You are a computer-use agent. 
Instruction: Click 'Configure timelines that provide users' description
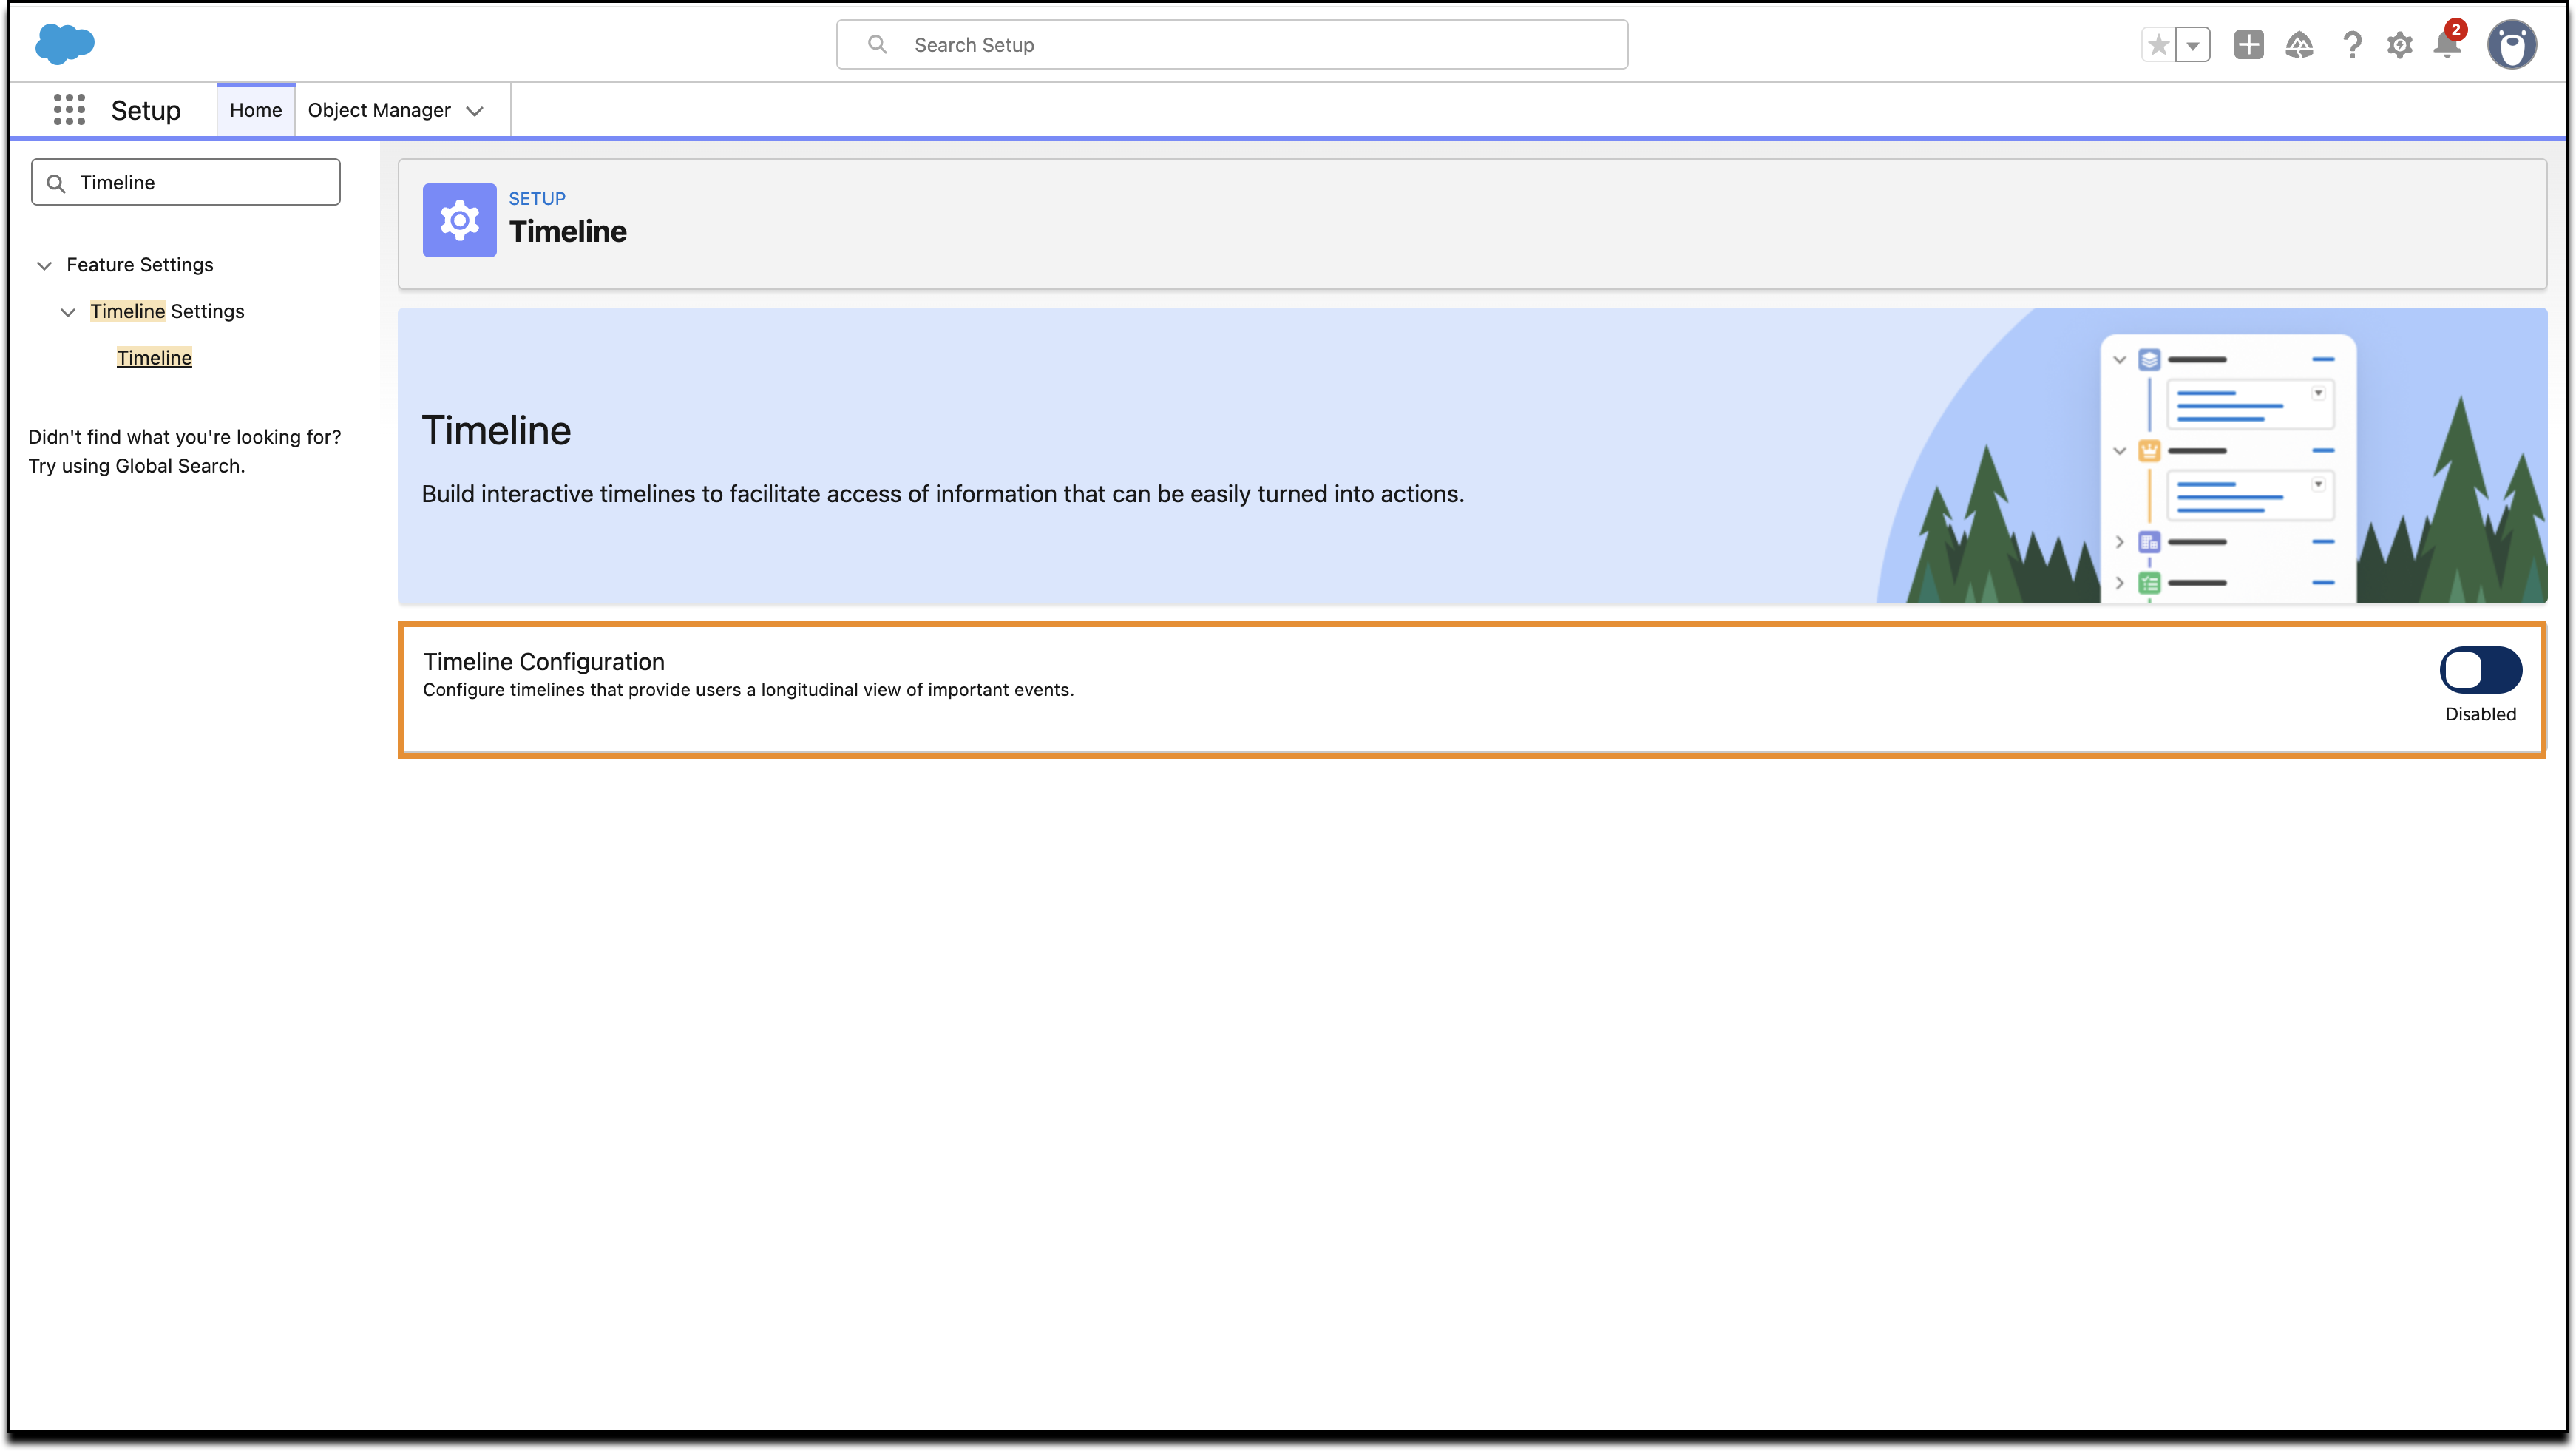click(x=748, y=690)
